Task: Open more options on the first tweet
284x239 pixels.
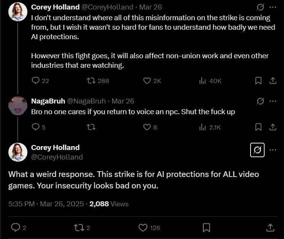Action: 273,7
